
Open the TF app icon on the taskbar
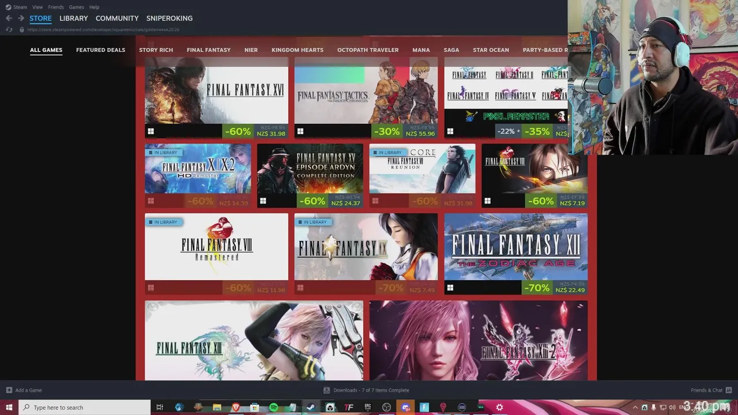click(349, 408)
